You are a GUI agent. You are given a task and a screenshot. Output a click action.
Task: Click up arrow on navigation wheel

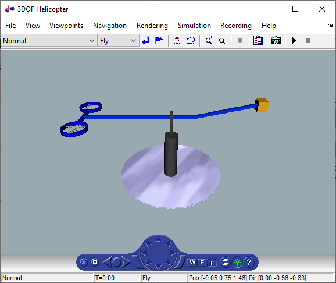pos(158,239)
